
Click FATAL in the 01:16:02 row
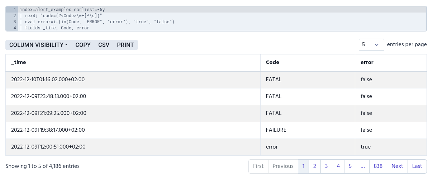273,79
